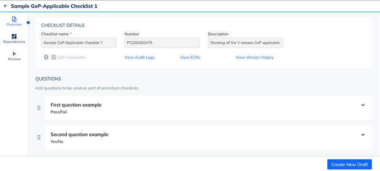
Task: Expand the First question example chevron
Action: [363, 105]
